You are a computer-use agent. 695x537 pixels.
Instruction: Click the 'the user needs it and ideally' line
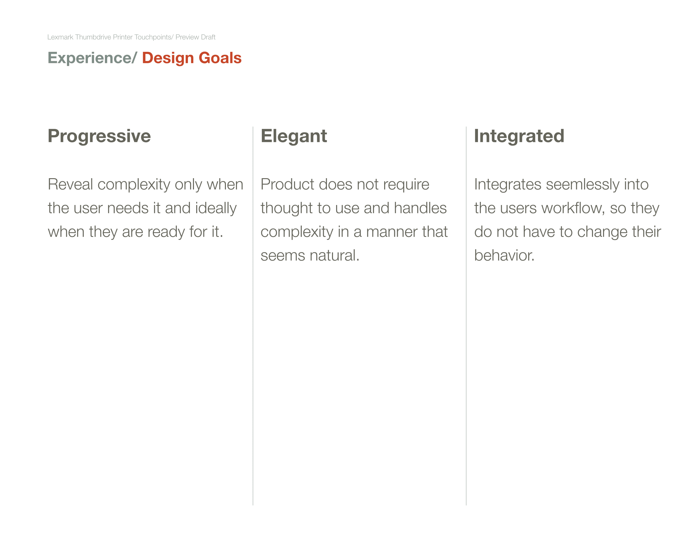pos(142,208)
